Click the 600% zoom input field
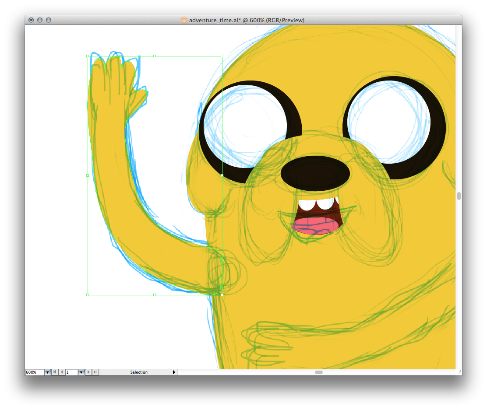 [x=34, y=372]
